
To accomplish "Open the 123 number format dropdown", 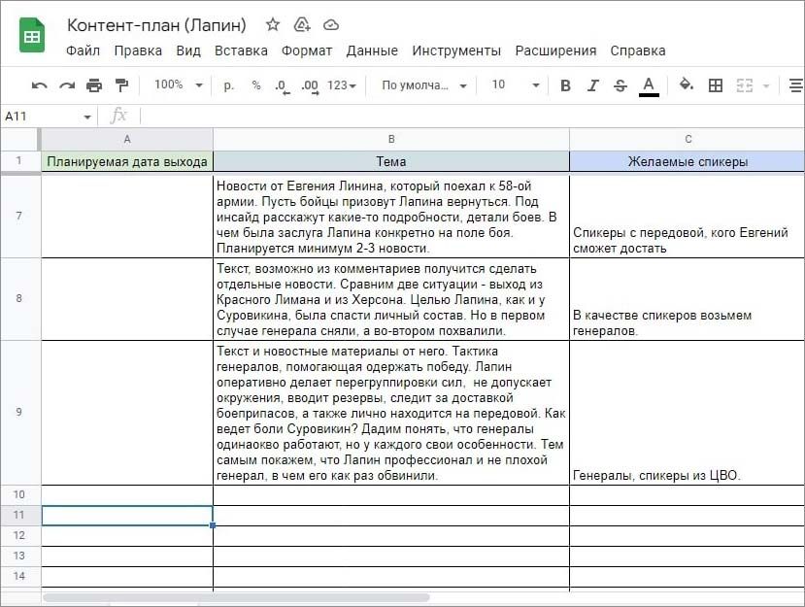I will (341, 85).
